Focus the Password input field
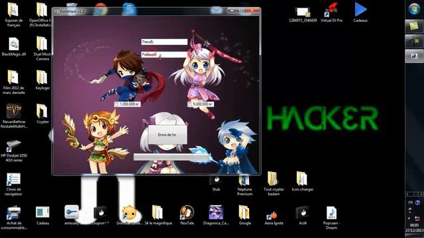 point(164,55)
